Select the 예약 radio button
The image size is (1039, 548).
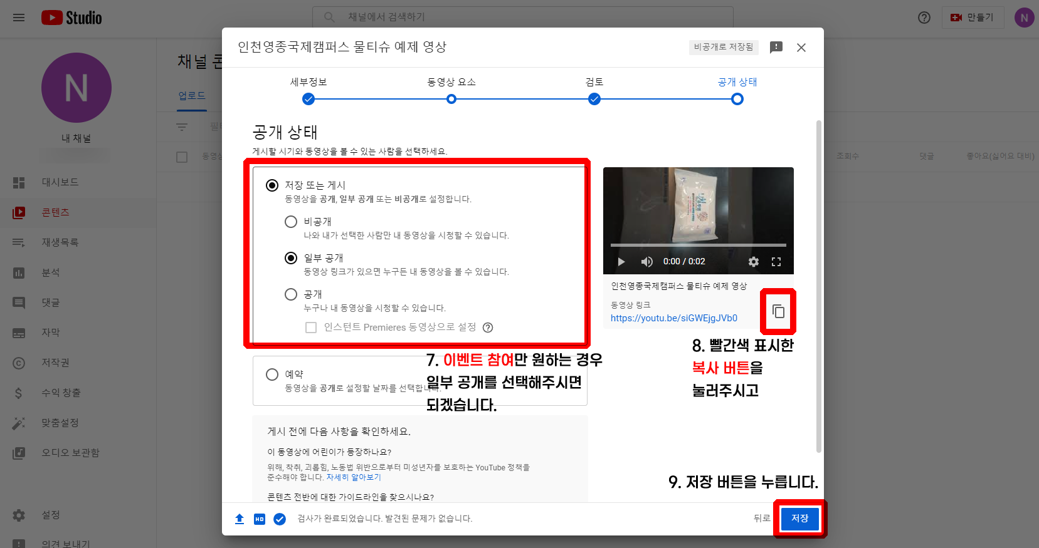click(x=272, y=375)
